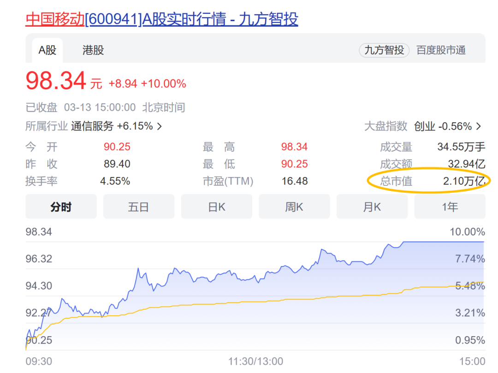Open the 中国移动[600941]A股实时行情 title link
Viewport: 498px width, 373px height.
point(162,19)
